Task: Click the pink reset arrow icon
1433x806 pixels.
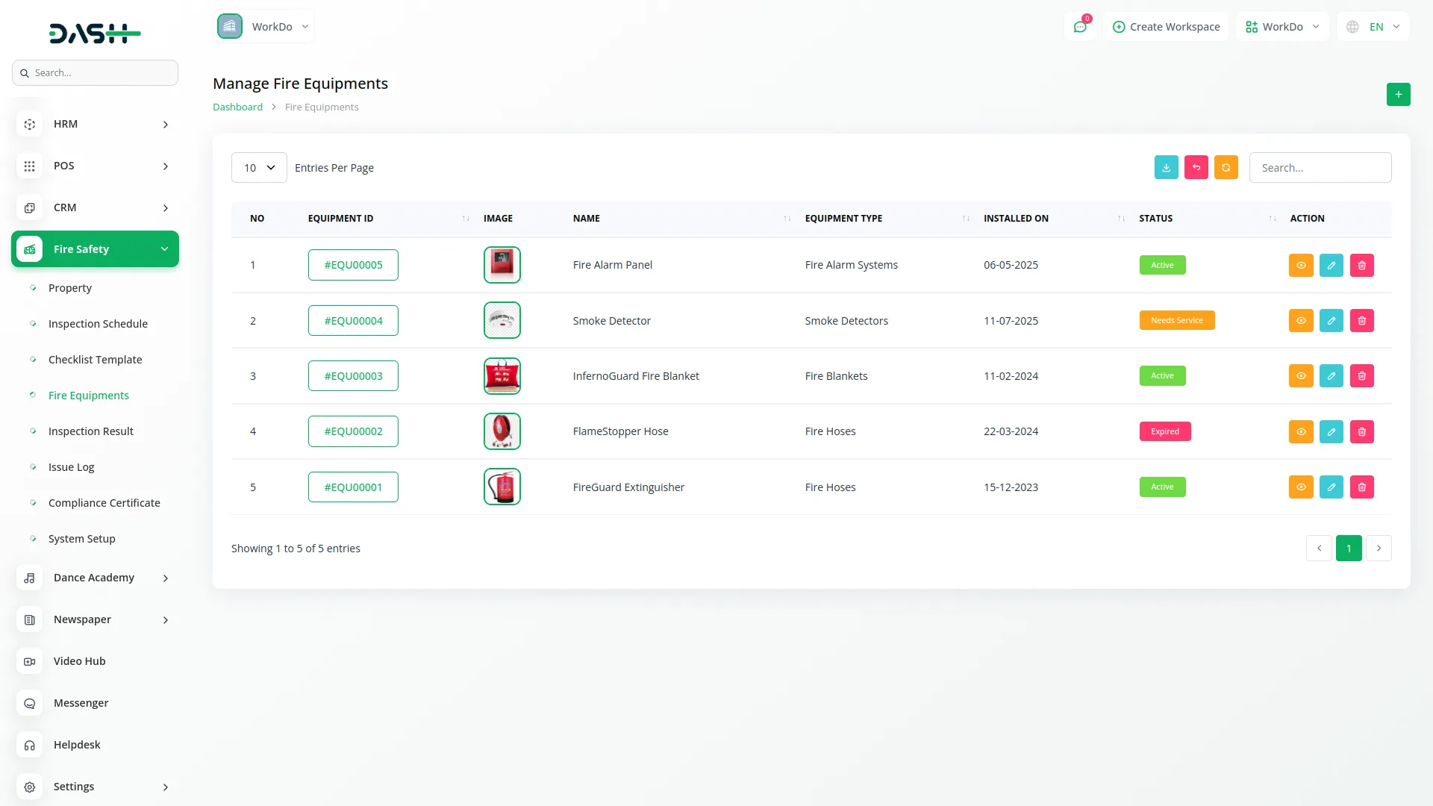Action: [x=1196, y=167]
